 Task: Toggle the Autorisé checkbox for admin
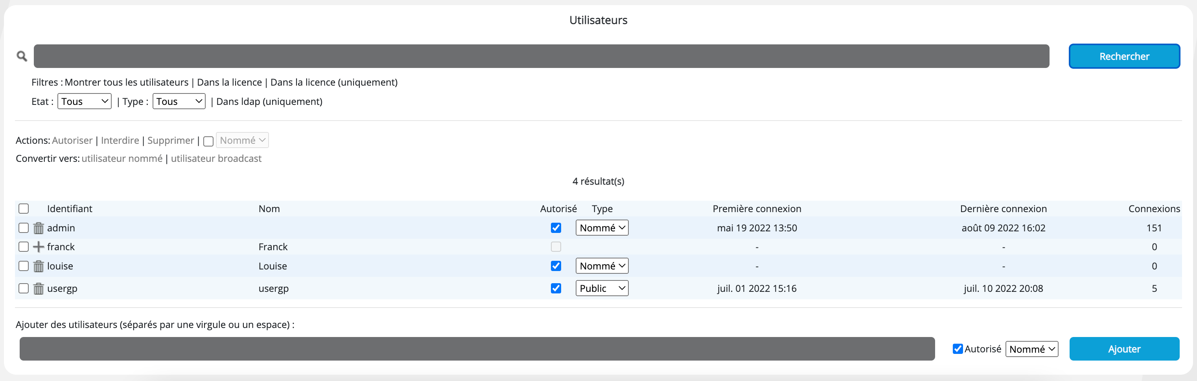pos(556,228)
